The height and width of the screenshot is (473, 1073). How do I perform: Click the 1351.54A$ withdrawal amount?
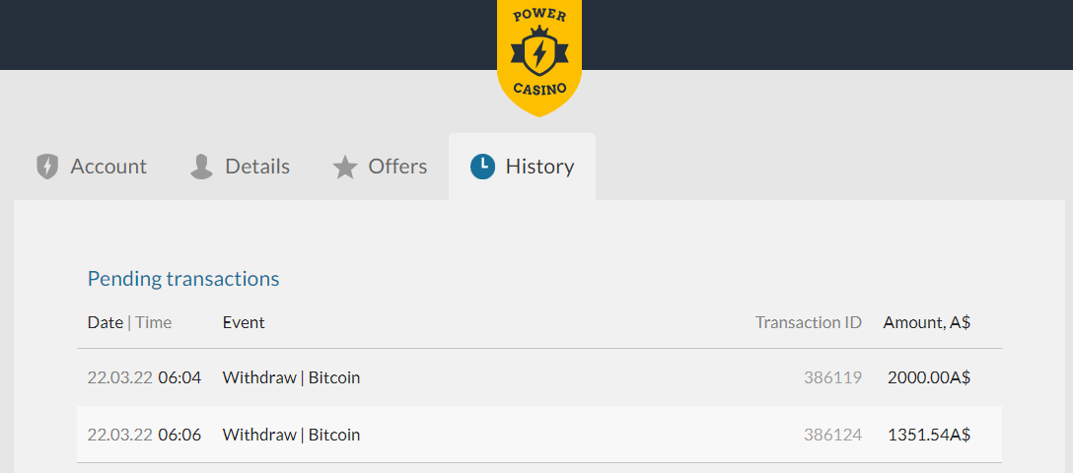coord(928,435)
